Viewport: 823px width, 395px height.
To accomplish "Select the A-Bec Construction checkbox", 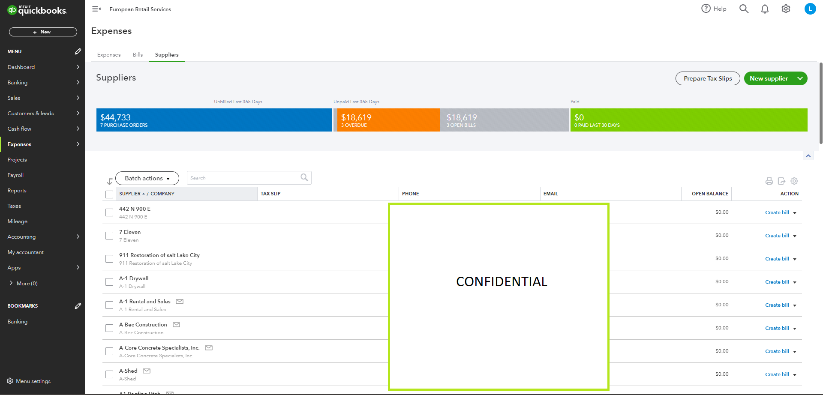I will (x=109, y=328).
